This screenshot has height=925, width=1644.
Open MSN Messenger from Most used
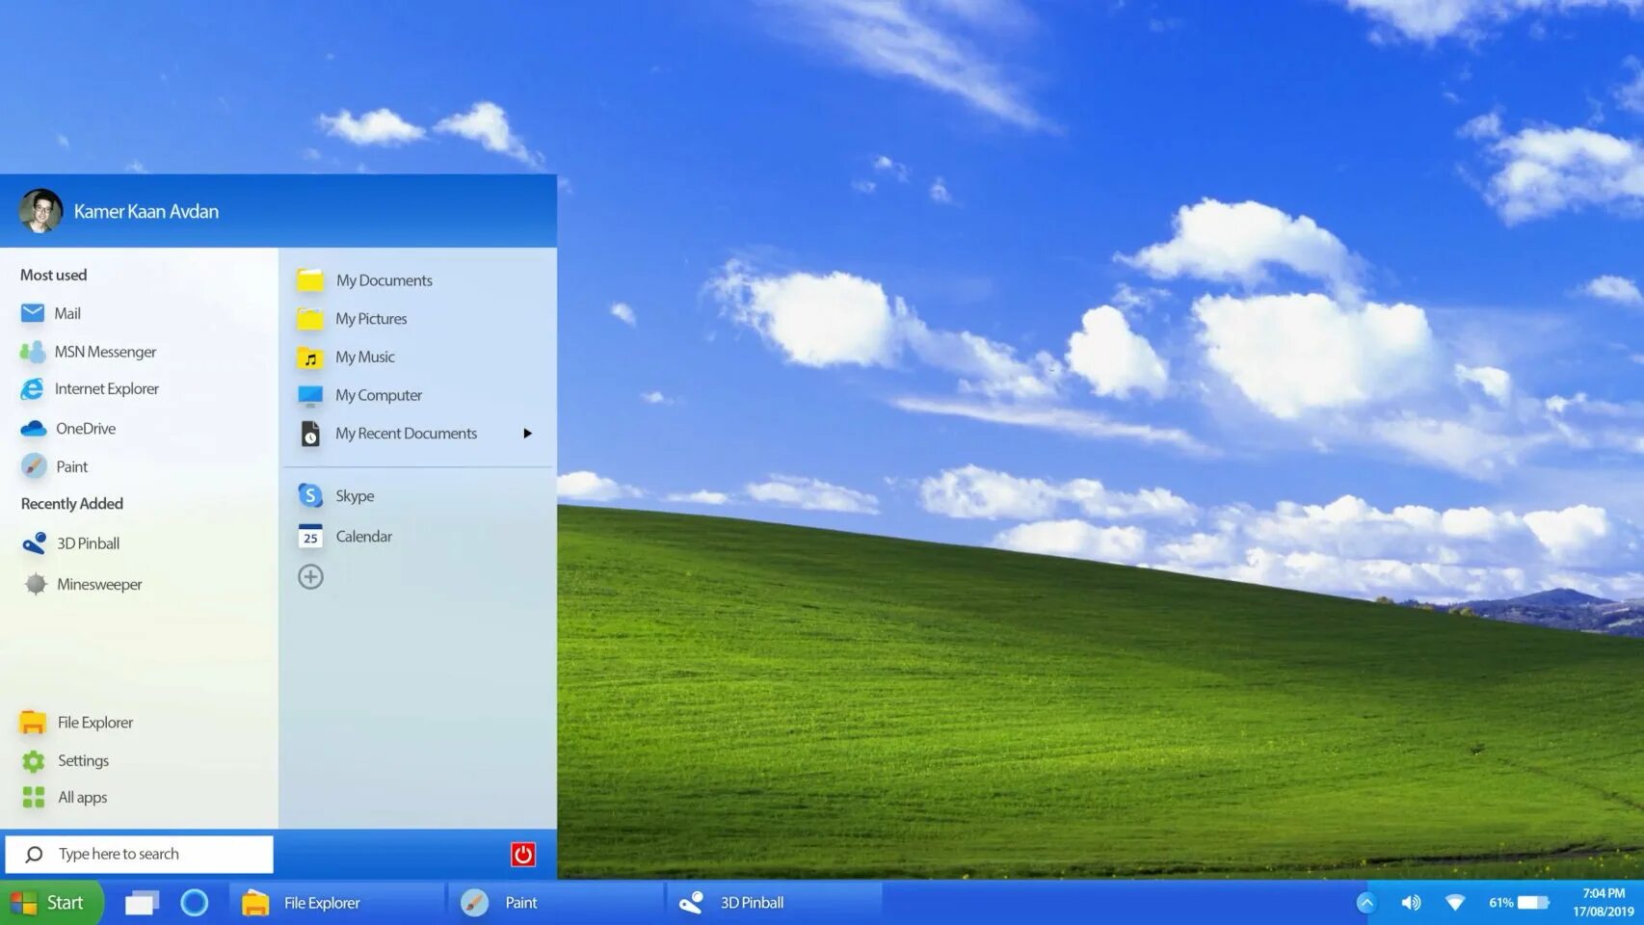click(104, 351)
